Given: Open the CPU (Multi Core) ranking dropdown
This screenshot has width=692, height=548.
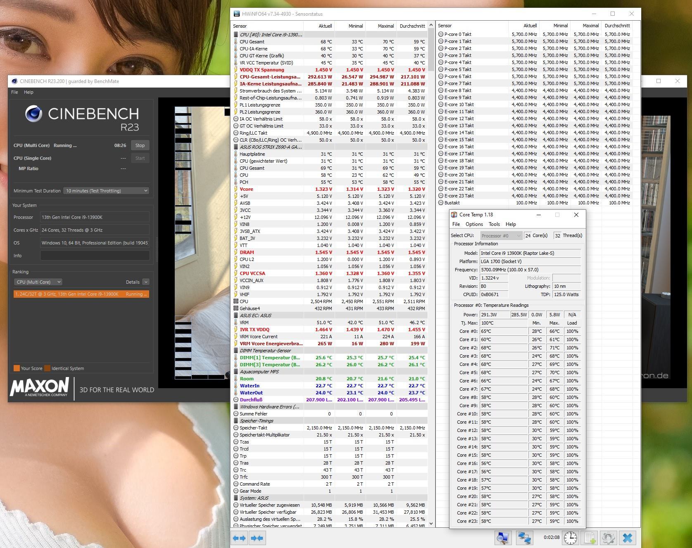Looking at the screenshot, I should pos(38,282).
